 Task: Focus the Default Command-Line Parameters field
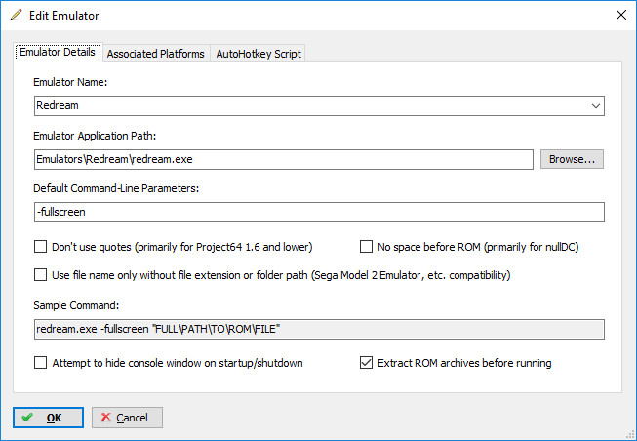(319, 212)
